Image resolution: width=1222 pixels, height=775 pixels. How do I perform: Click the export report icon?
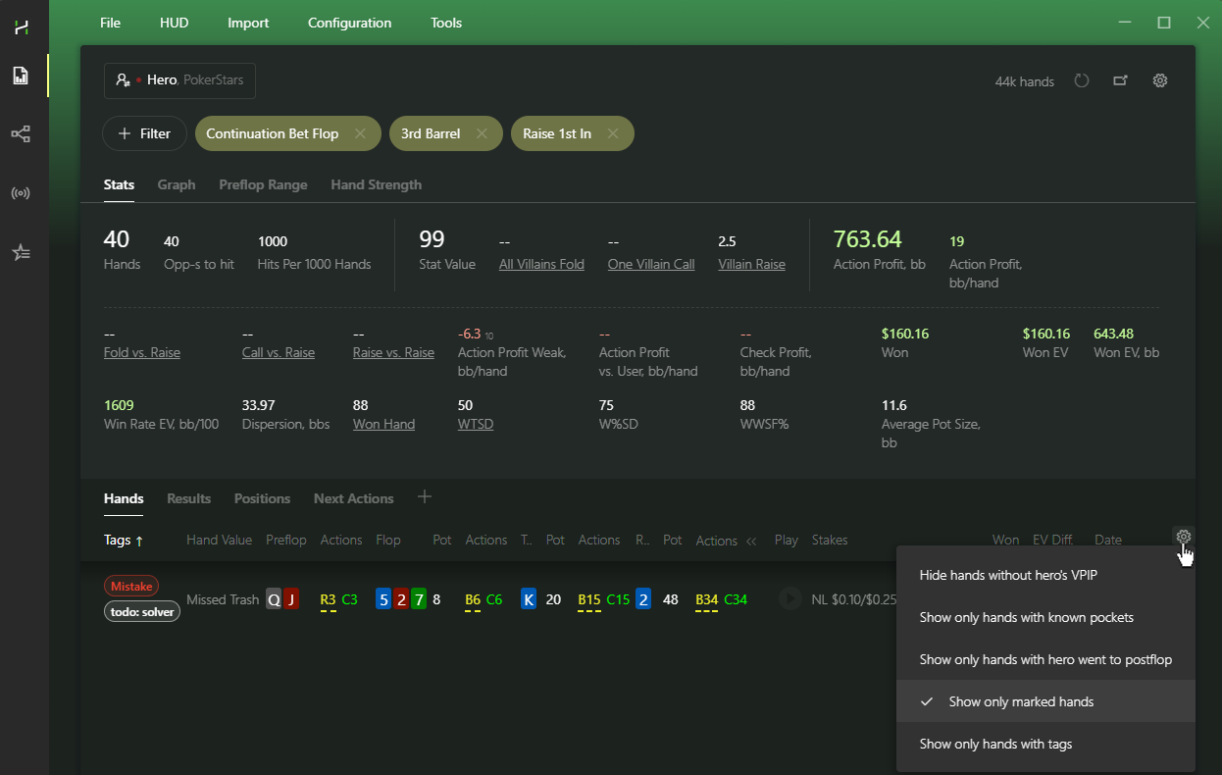1120,81
